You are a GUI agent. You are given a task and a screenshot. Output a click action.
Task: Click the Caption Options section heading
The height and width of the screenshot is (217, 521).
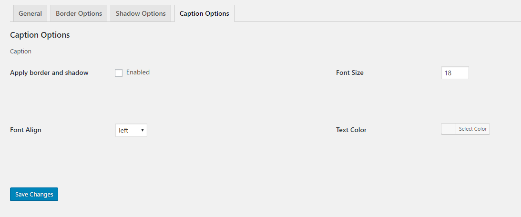click(x=40, y=35)
